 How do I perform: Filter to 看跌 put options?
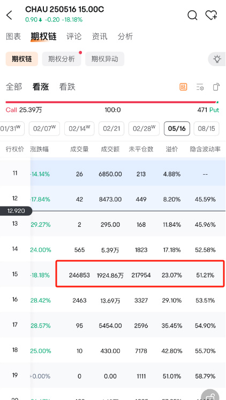pyautogui.click(x=67, y=87)
